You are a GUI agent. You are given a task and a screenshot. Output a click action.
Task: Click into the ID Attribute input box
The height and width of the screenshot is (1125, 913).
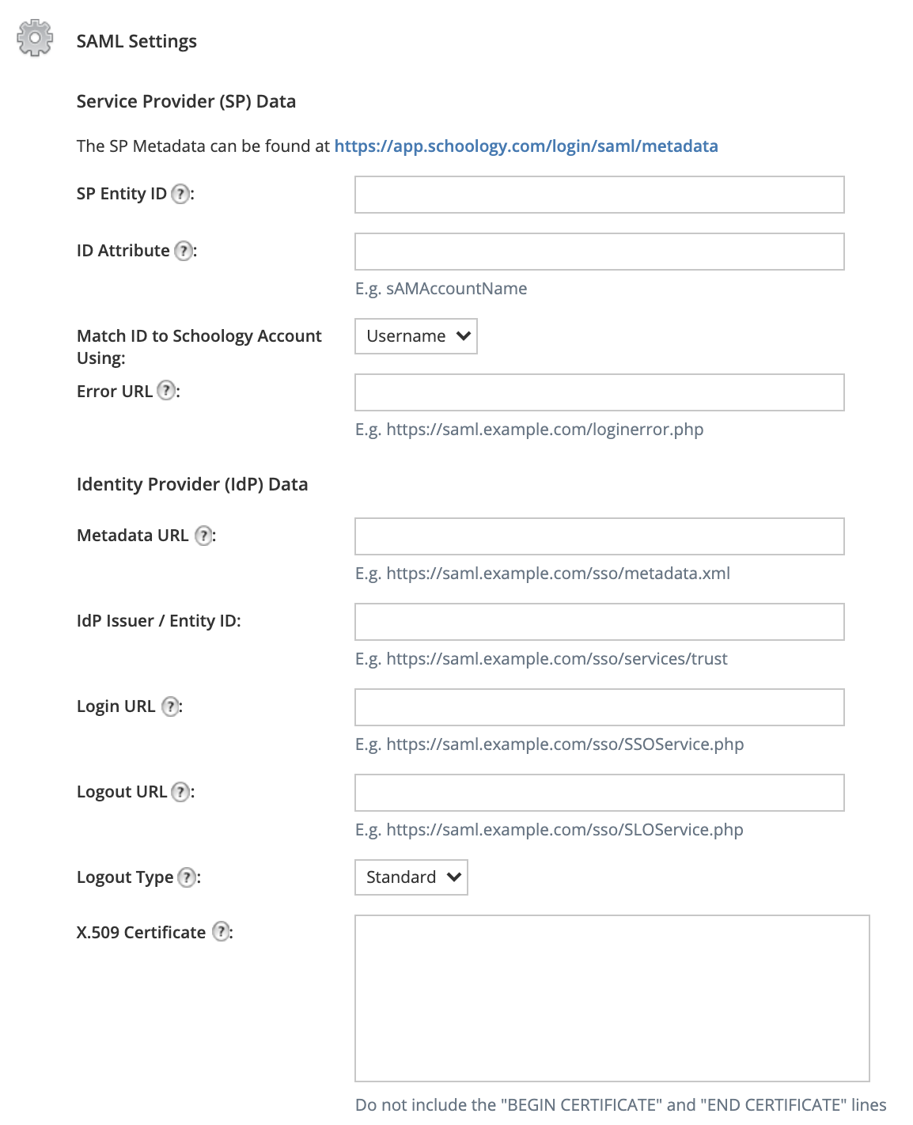pos(599,252)
